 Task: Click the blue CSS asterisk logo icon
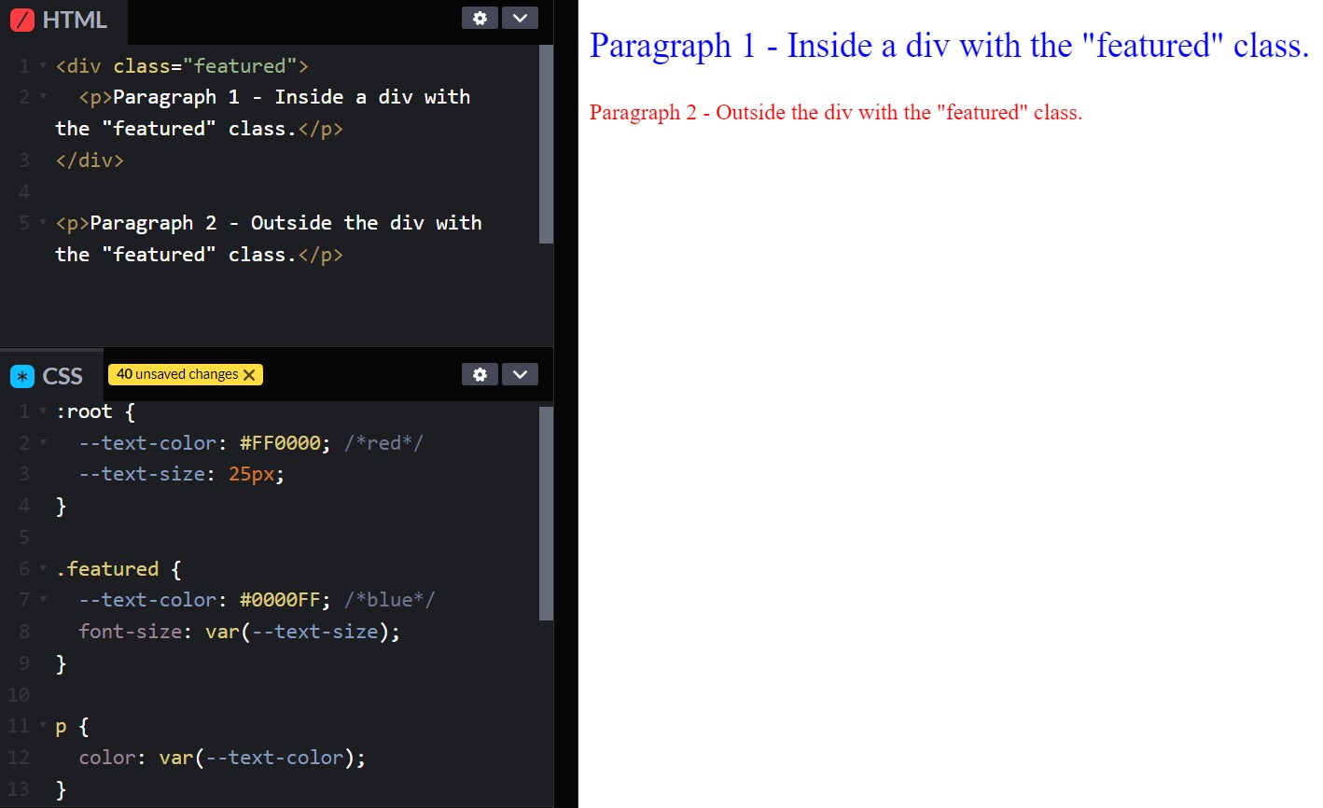coord(21,376)
